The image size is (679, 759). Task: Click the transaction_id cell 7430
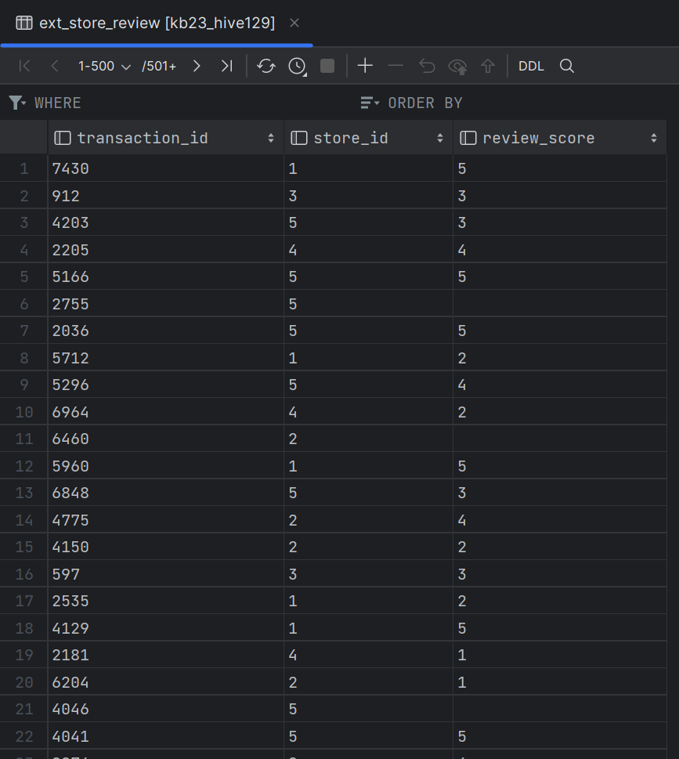pyautogui.click(x=165, y=168)
